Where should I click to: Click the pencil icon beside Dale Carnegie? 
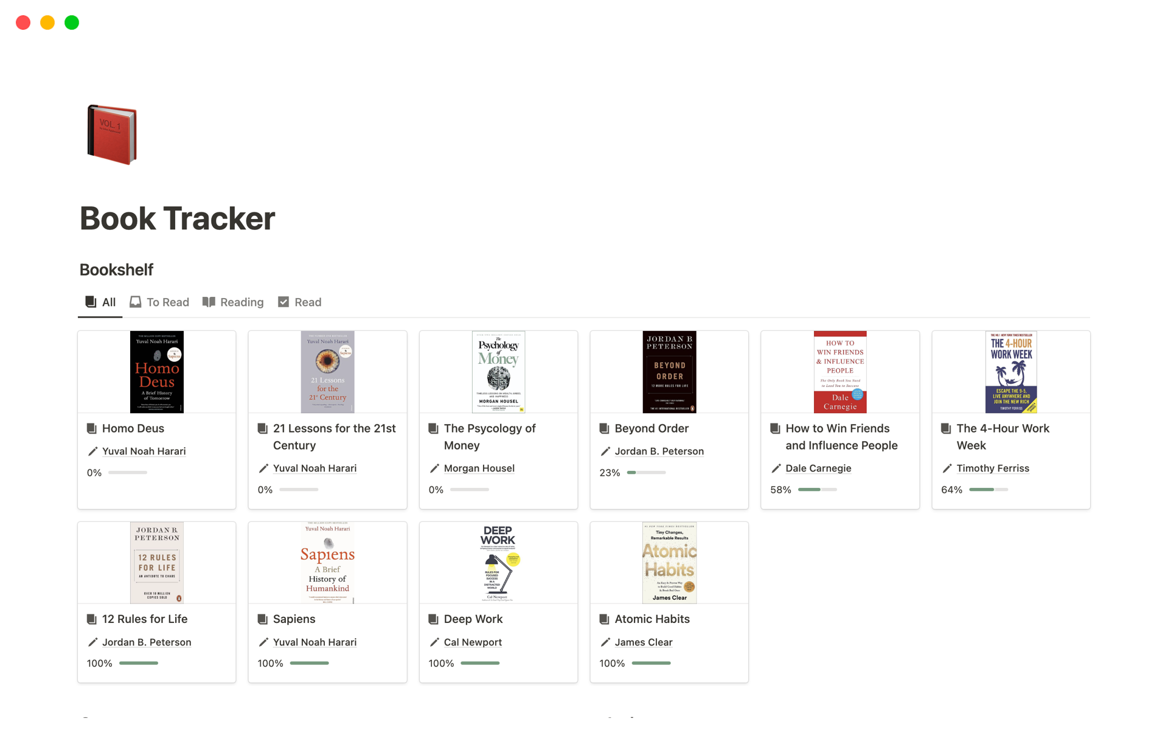coord(776,468)
